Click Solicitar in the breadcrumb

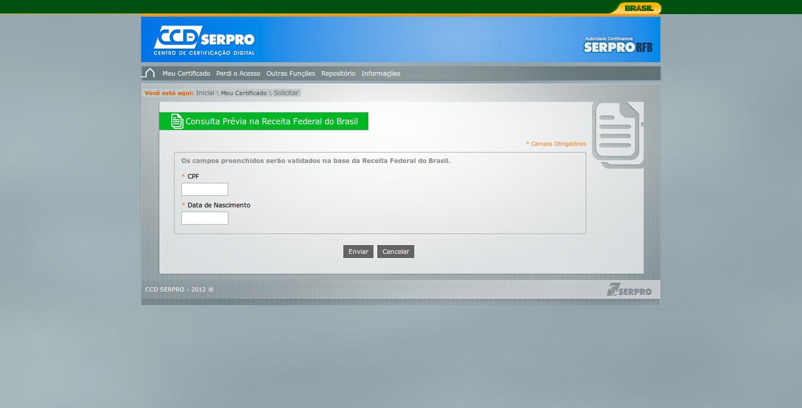(286, 93)
